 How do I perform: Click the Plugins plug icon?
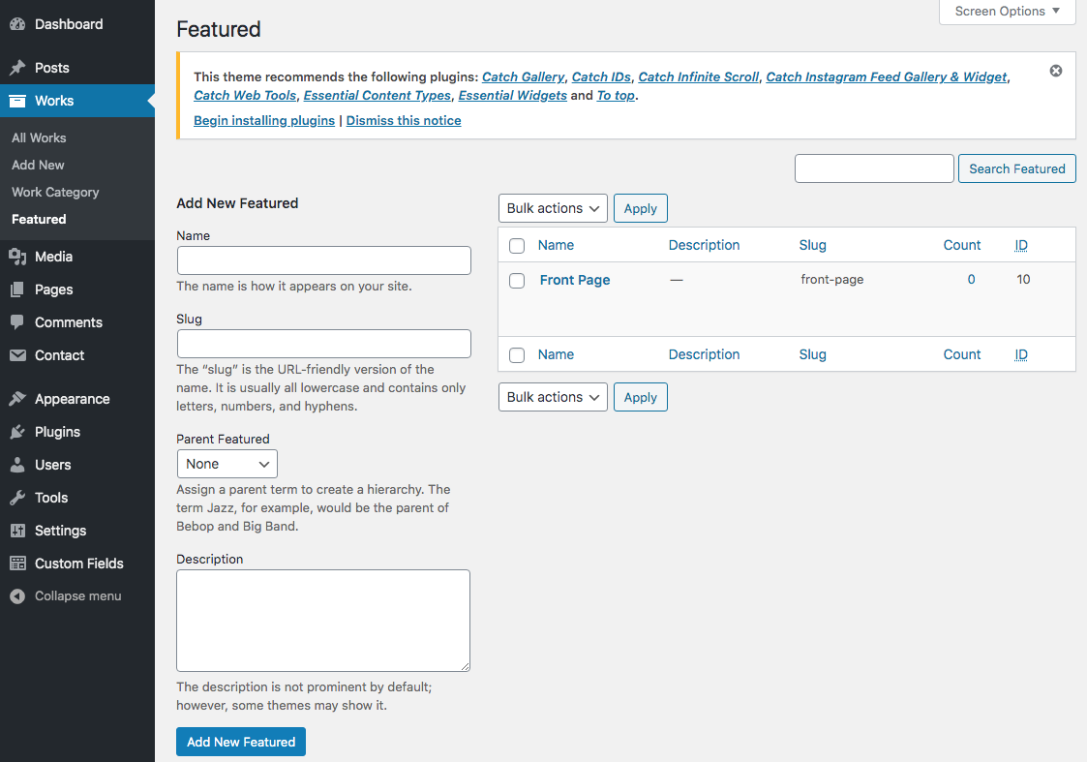[x=17, y=432]
